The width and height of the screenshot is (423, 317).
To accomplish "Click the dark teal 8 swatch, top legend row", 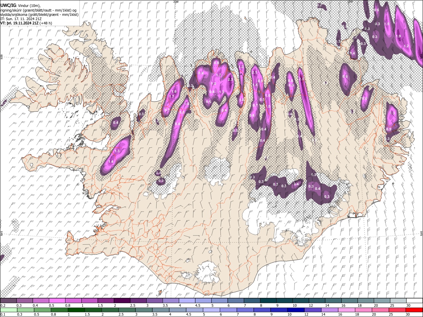I will coord(268,300).
